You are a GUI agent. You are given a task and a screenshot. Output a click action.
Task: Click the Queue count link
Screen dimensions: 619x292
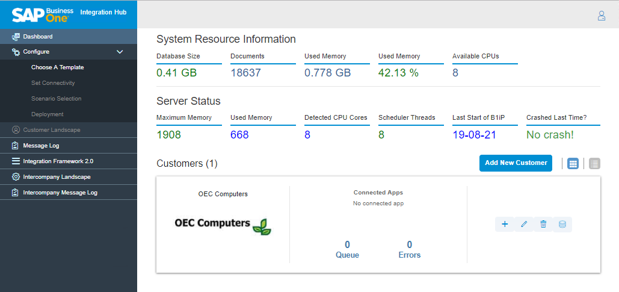click(x=347, y=249)
